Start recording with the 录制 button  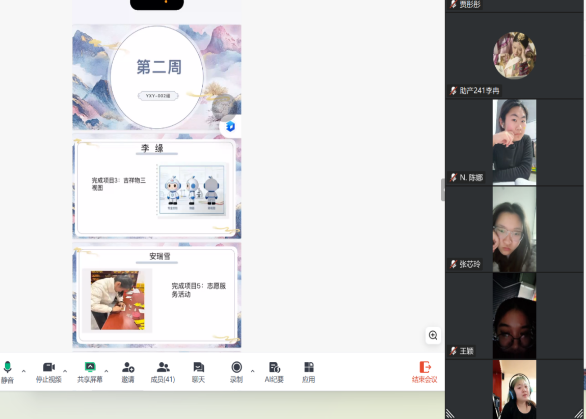[x=236, y=372]
